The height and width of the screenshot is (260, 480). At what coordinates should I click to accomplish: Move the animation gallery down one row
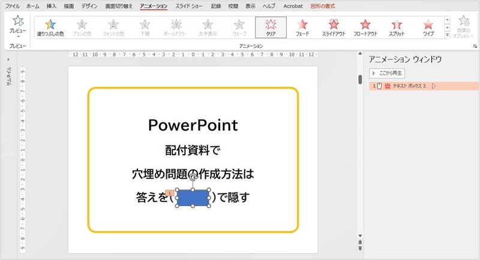click(x=447, y=28)
